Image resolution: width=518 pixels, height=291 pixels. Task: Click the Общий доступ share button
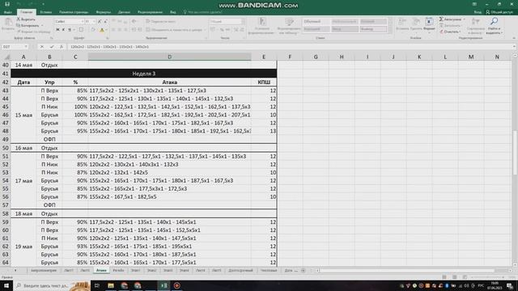(x=499, y=12)
